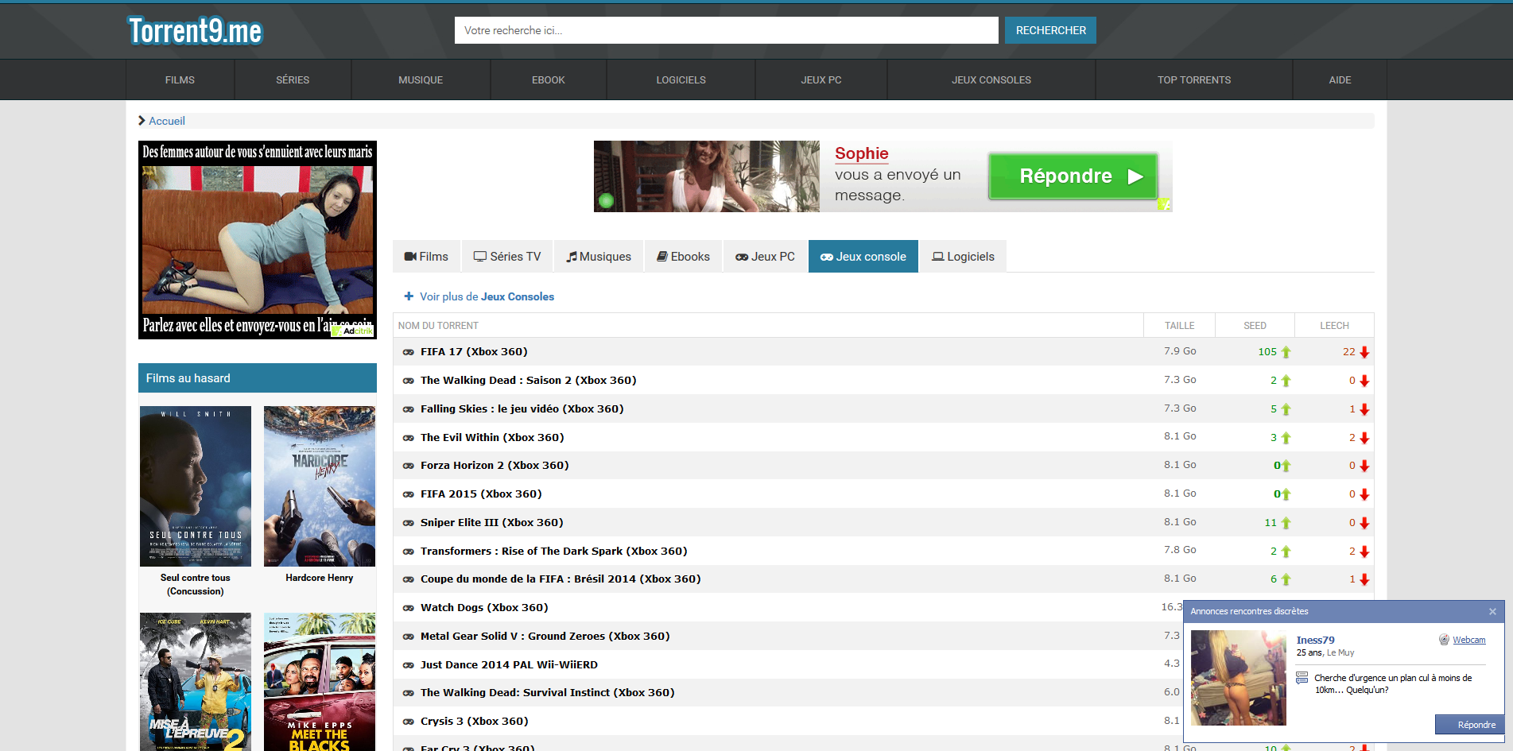
Task: Click the Webcam link in the popup
Action: coord(1469,640)
